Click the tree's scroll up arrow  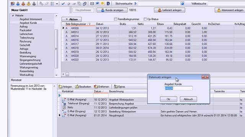pos(56,16)
